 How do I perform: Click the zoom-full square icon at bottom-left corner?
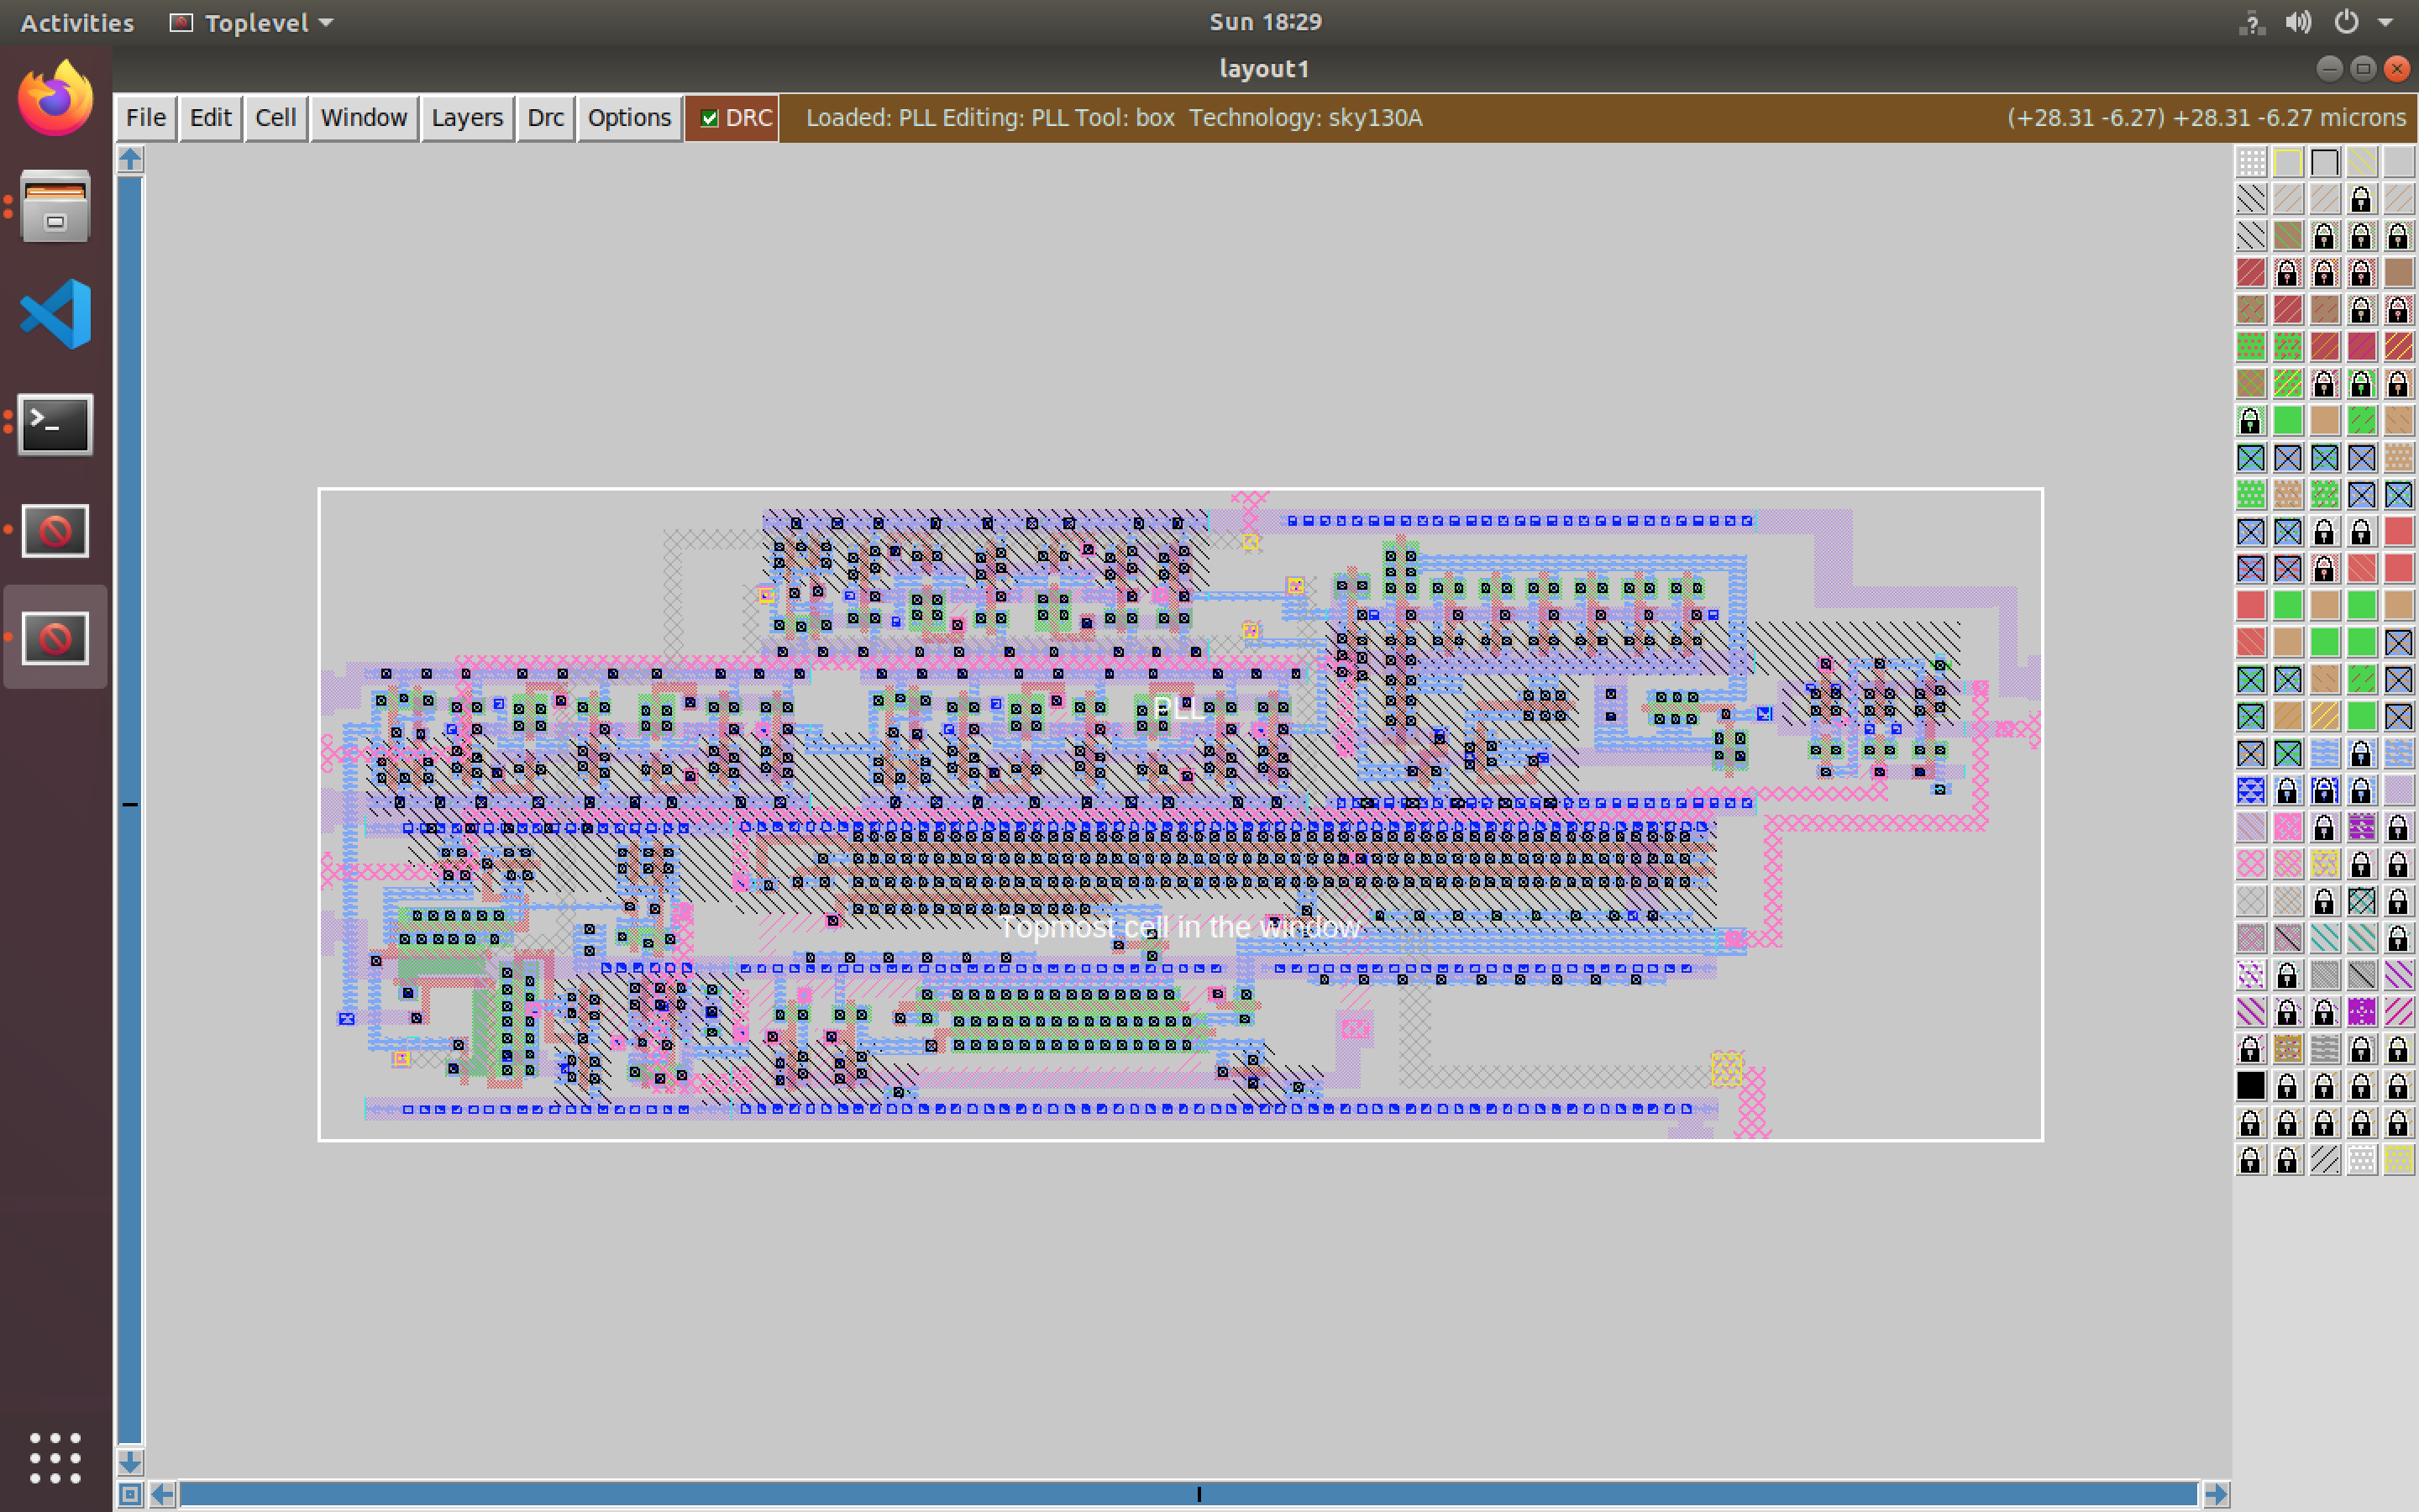pyautogui.click(x=130, y=1494)
